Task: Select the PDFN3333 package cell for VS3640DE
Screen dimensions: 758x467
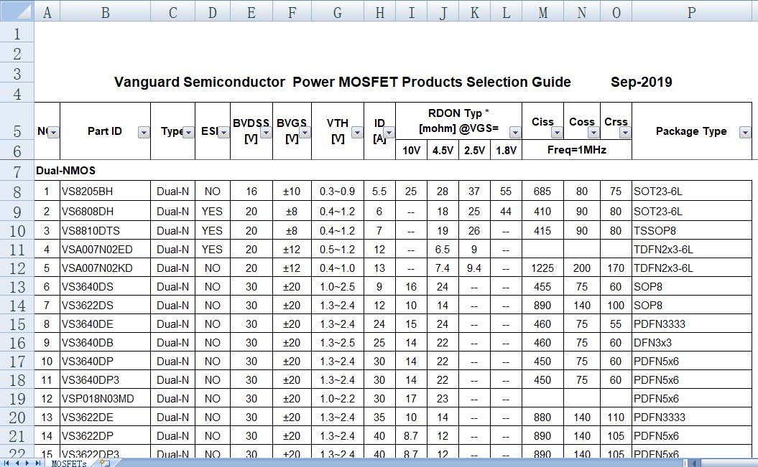Action: [x=692, y=324]
